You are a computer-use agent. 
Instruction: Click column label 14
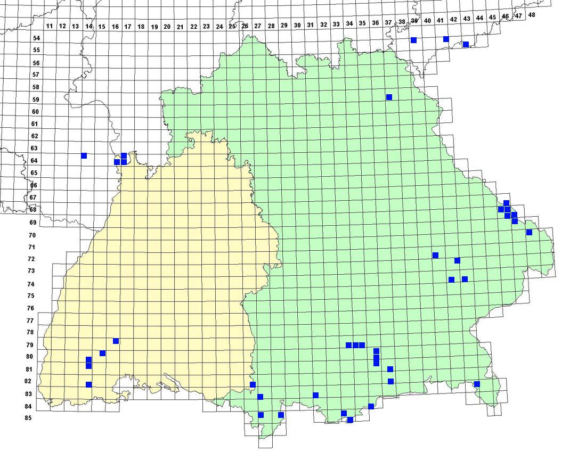coord(88,26)
